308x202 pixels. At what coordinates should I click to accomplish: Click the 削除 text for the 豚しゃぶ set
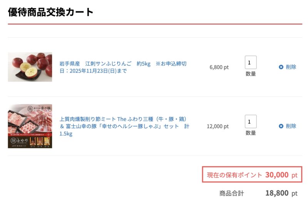click(291, 126)
